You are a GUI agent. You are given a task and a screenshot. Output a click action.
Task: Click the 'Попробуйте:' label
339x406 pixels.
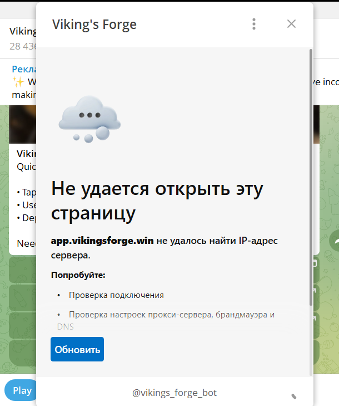[78, 275]
